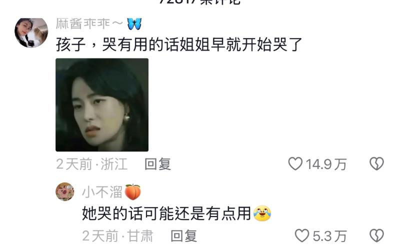
Task: Tap the 5.3万 like count
Action: coord(329,236)
